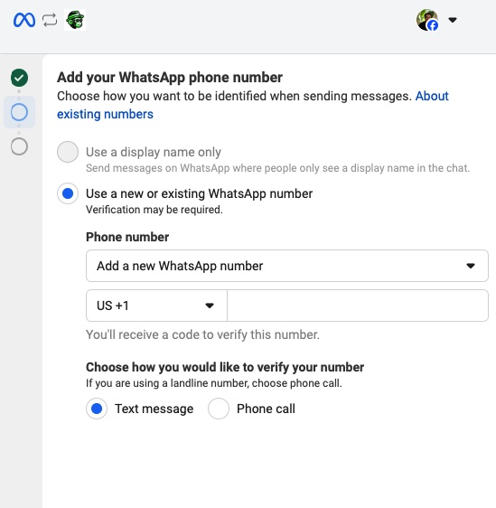Open the US +1 country code selector
The height and width of the screenshot is (508, 496).
156,306
